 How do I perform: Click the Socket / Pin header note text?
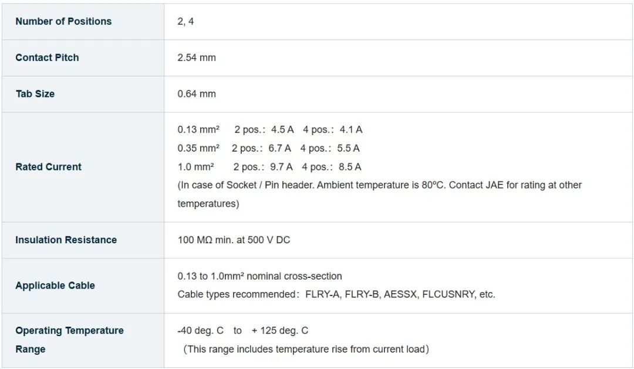[379, 185]
